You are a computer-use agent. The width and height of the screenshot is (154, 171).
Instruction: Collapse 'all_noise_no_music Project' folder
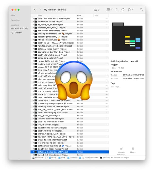[x=33, y=25]
